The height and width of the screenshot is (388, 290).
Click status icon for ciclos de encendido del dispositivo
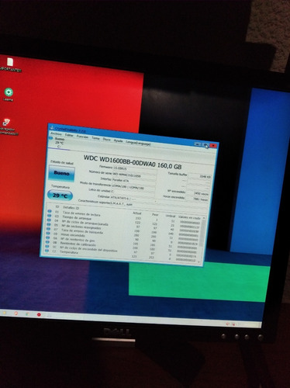tap(47, 247)
